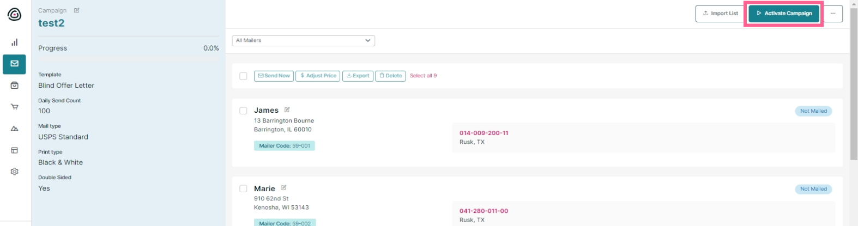Screen dimensions: 858x226
Task: Click Mailer Code 59-001 tag
Action: [285, 146]
